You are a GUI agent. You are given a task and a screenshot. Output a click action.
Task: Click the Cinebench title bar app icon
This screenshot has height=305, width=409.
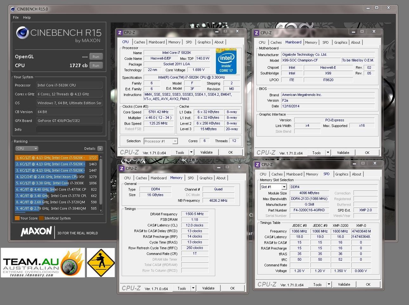point(13,9)
